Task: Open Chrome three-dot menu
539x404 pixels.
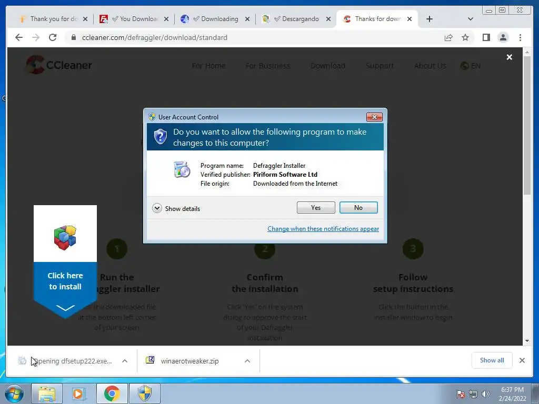Action: (x=520, y=37)
